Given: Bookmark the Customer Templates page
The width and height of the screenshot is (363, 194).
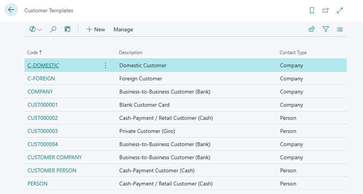Looking at the screenshot, I should coord(312,10).
